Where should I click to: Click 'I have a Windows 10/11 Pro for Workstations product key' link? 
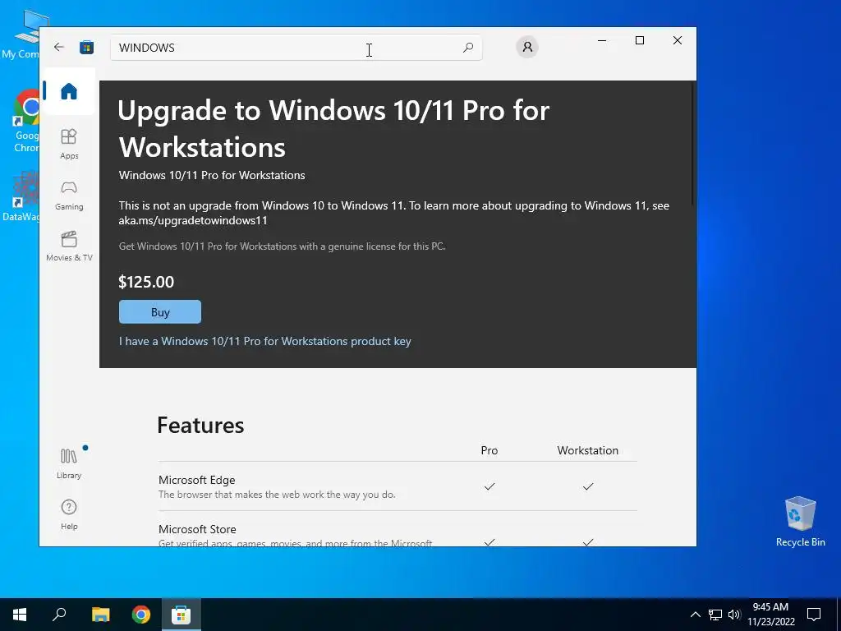265,341
